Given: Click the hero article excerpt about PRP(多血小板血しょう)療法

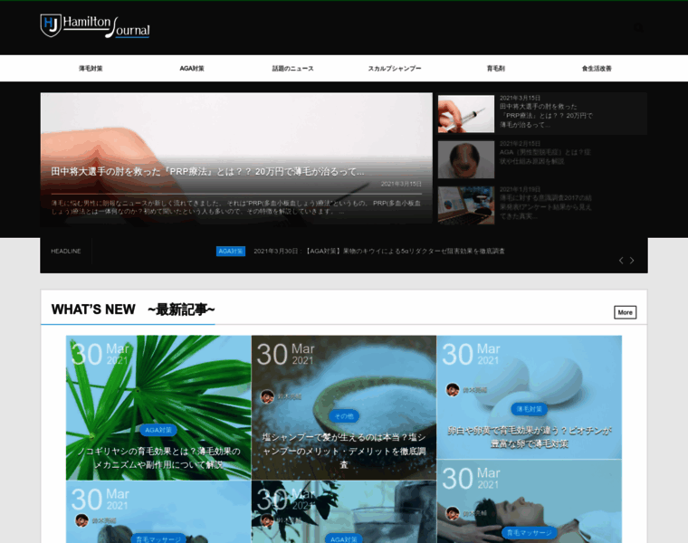Looking at the screenshot, I should 236,207.
